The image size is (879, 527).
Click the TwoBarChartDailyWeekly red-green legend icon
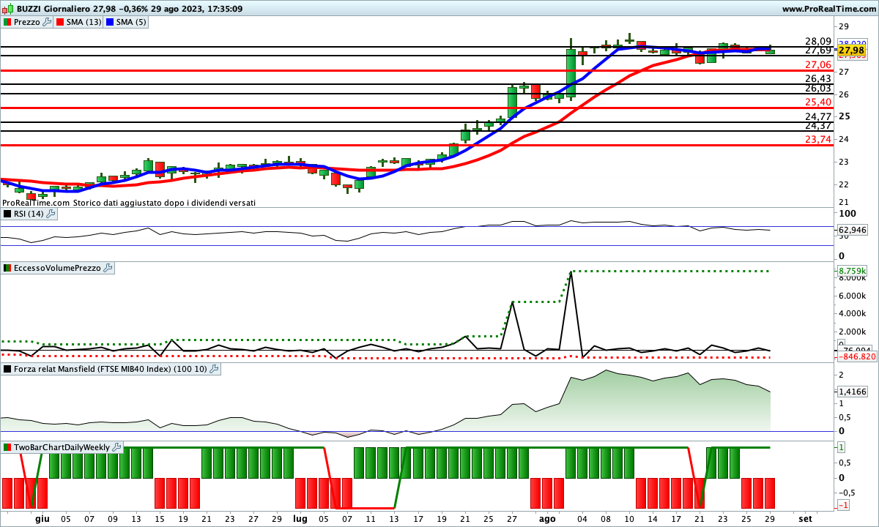(7, 447)
